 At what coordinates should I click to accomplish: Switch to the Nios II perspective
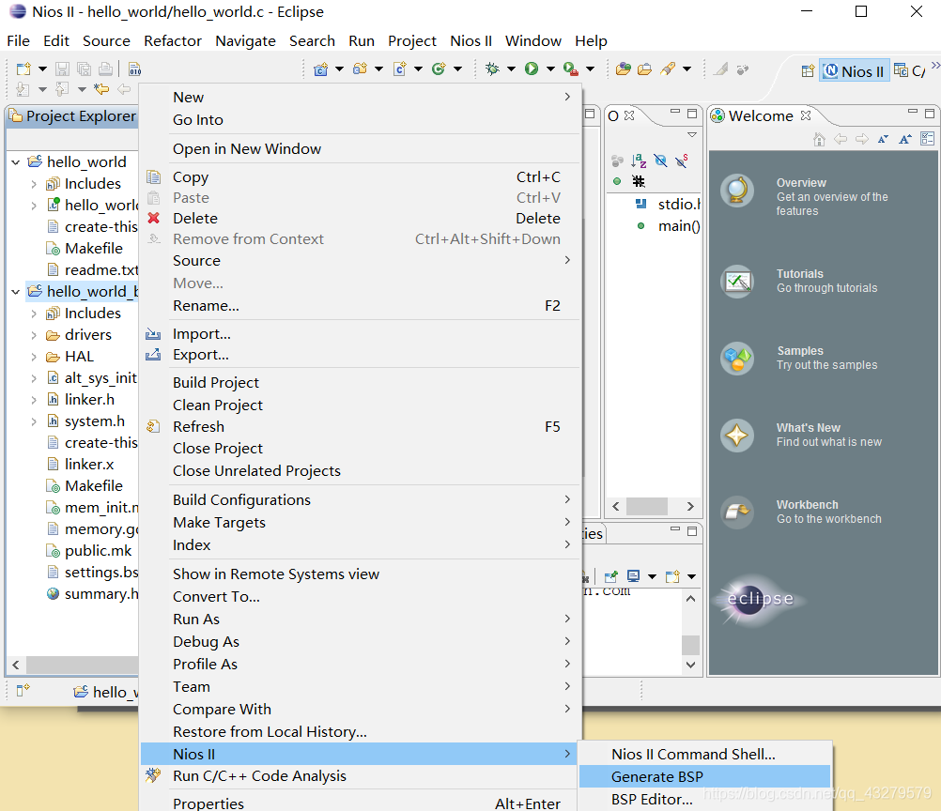(x=855, y=71)
